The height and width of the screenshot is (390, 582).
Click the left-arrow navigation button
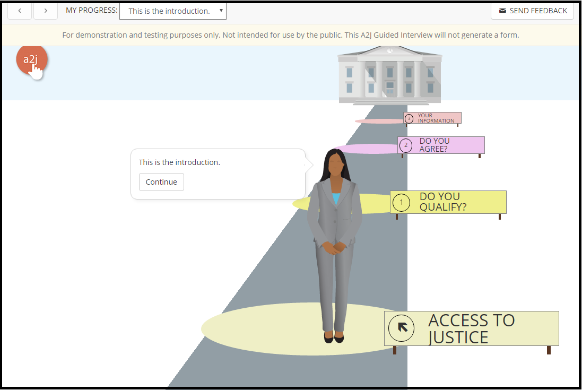(20, 11)
